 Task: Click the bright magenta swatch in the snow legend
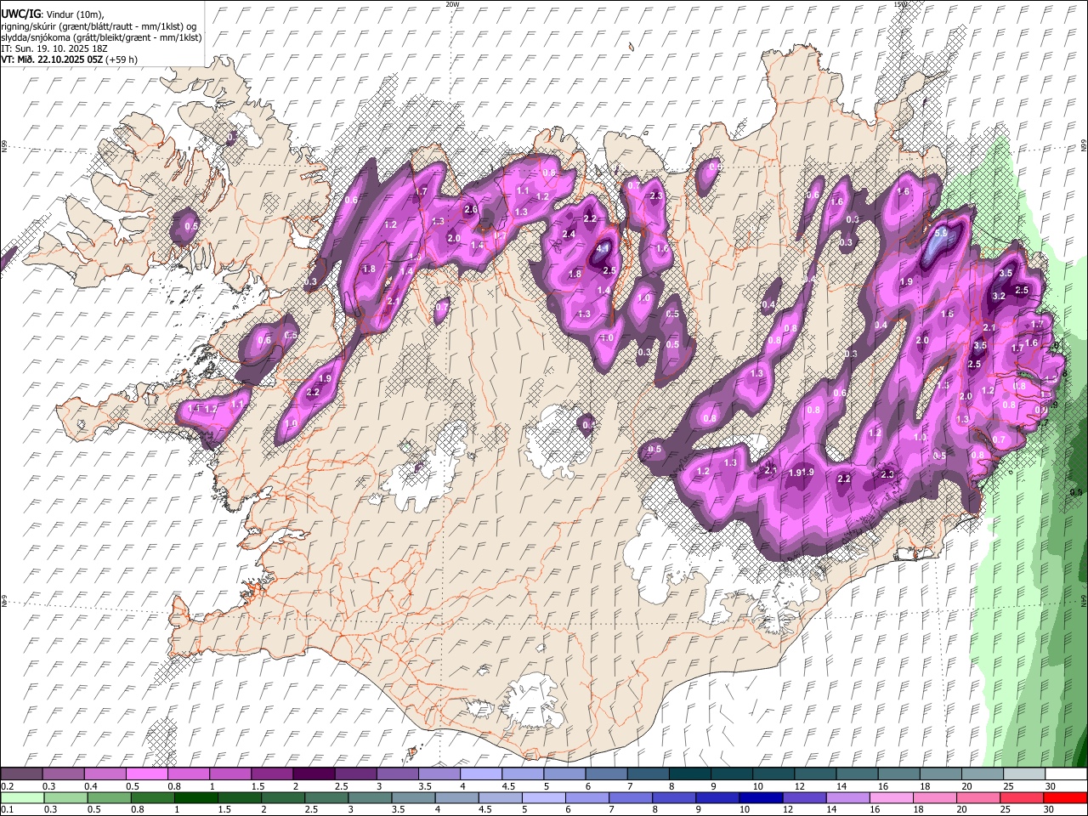[x=147, y=774]
